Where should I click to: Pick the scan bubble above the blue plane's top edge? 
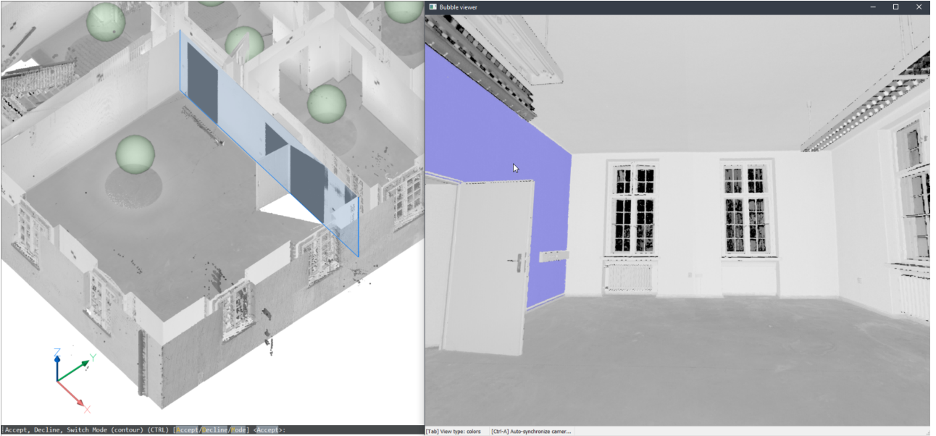[244, 43]
